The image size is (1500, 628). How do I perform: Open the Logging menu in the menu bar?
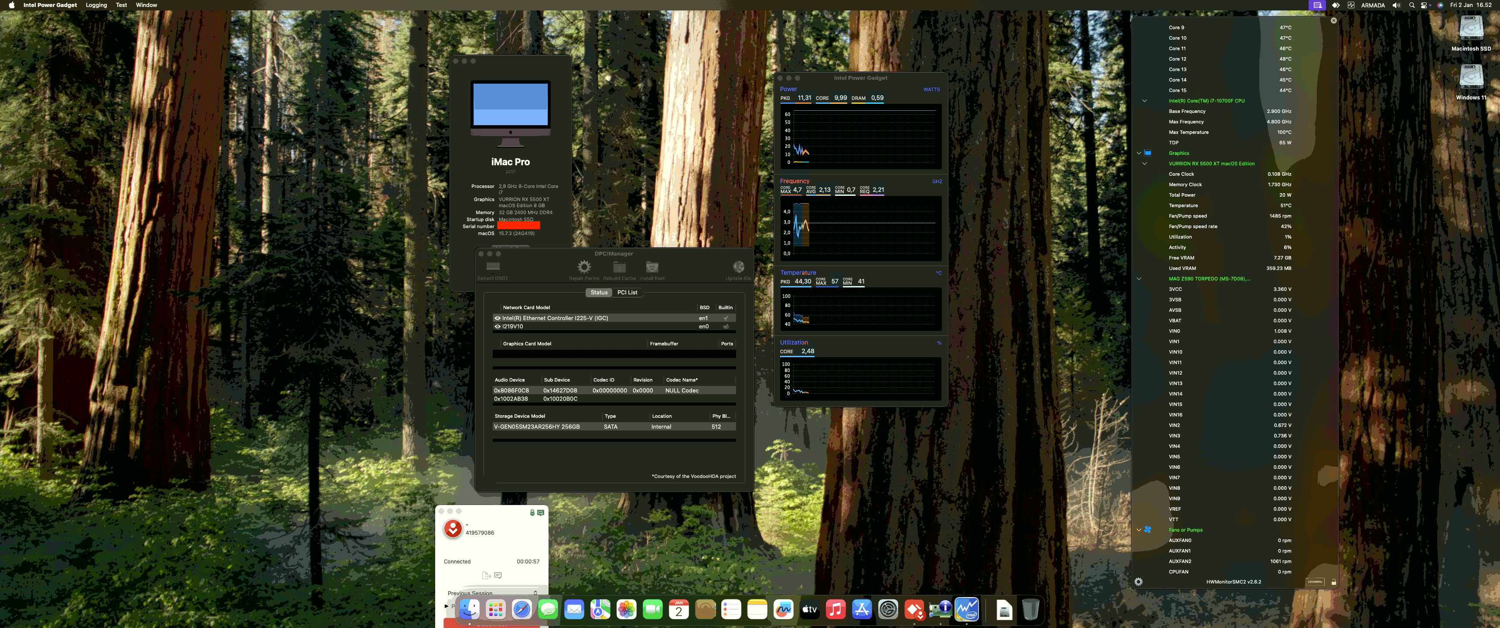[96, 5]
